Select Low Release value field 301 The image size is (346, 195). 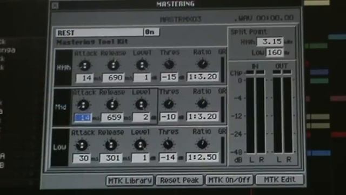pos(111,158)
